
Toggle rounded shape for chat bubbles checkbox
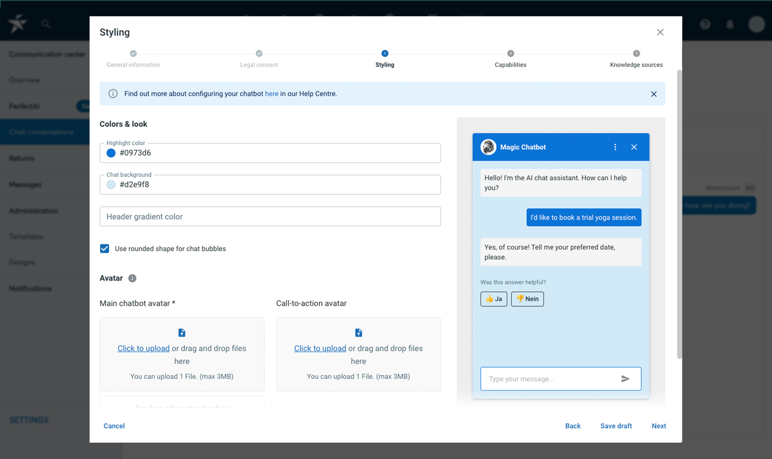105,249
